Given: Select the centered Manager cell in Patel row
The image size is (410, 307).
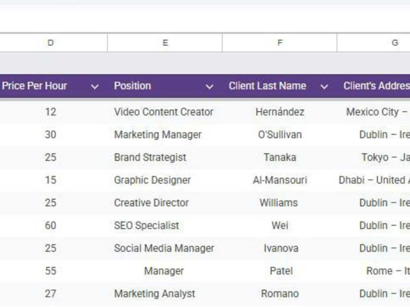Looking at the screenshot, I should 165,271.
